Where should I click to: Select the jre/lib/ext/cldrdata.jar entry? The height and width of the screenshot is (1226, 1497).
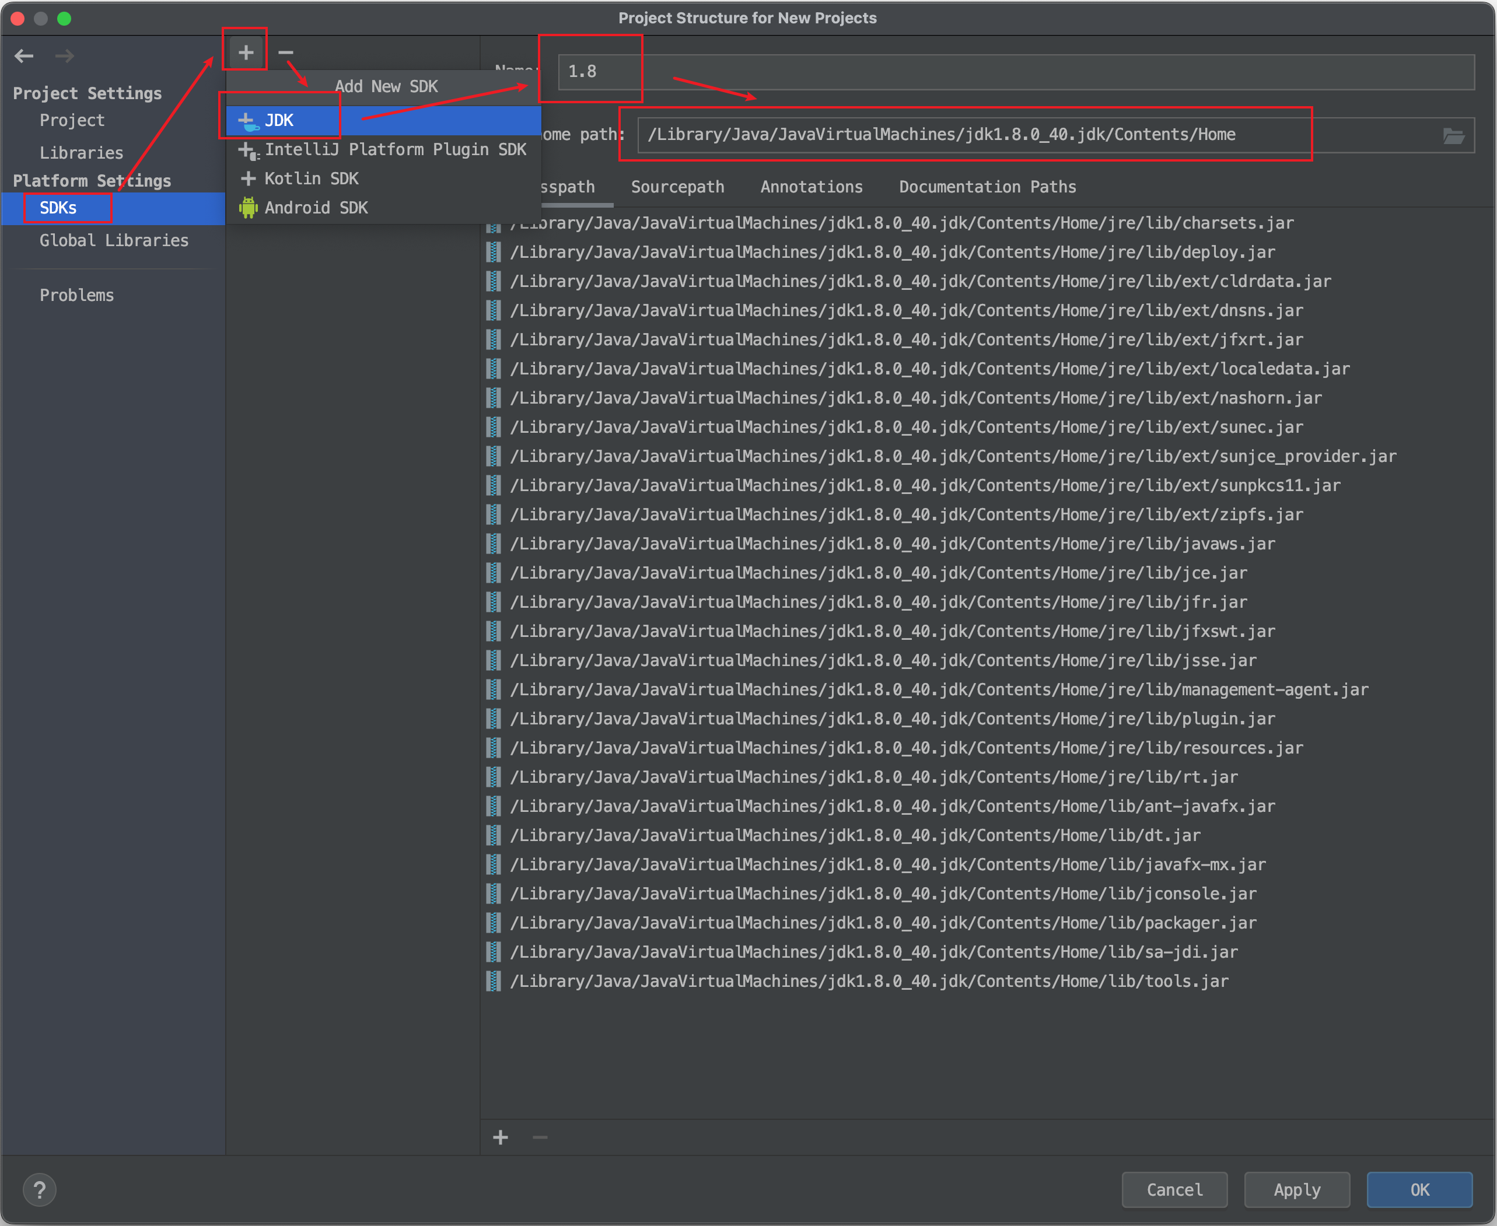[988, 281]
